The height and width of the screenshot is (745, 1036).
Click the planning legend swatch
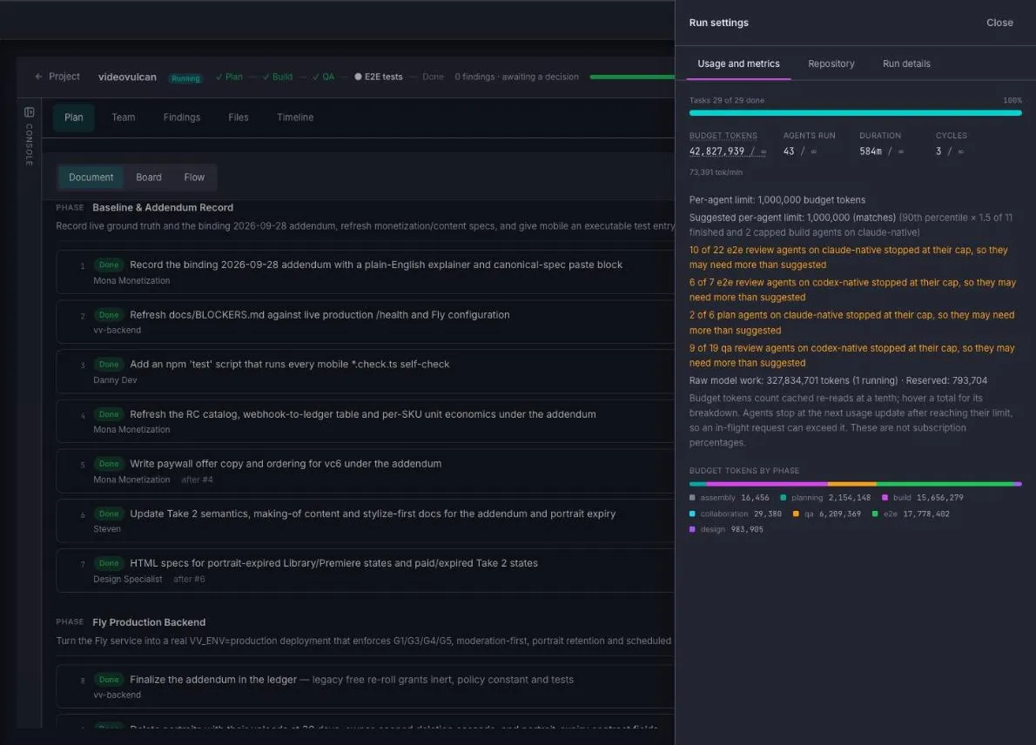tap(783, 497)
